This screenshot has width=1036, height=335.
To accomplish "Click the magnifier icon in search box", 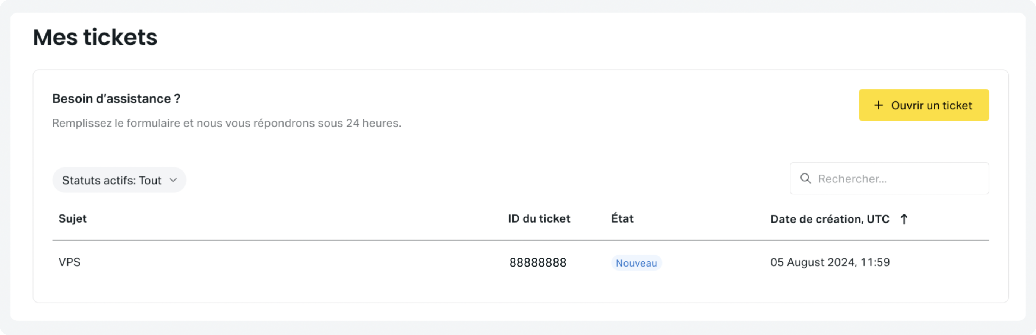I will coord(805,178).
